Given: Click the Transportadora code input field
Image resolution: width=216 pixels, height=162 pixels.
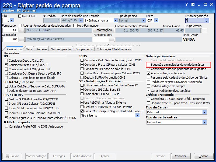Looking at the screenshot, I should pyautogui.click(x=100, y=40).
